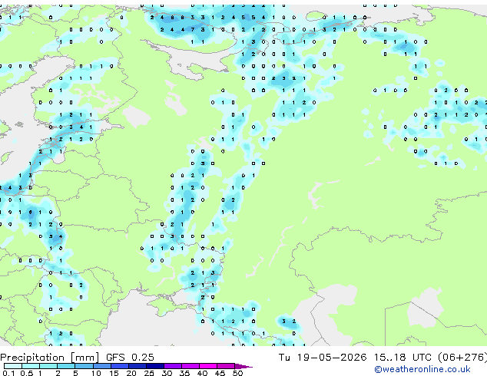
Task: Pick the 1–2 mm legend color box
Action: pos(48,366)
